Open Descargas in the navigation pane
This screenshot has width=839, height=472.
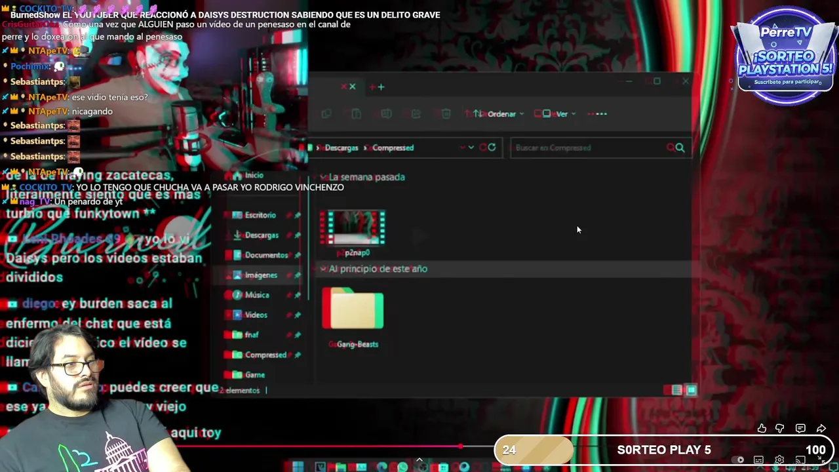click(x=255, y=235)
